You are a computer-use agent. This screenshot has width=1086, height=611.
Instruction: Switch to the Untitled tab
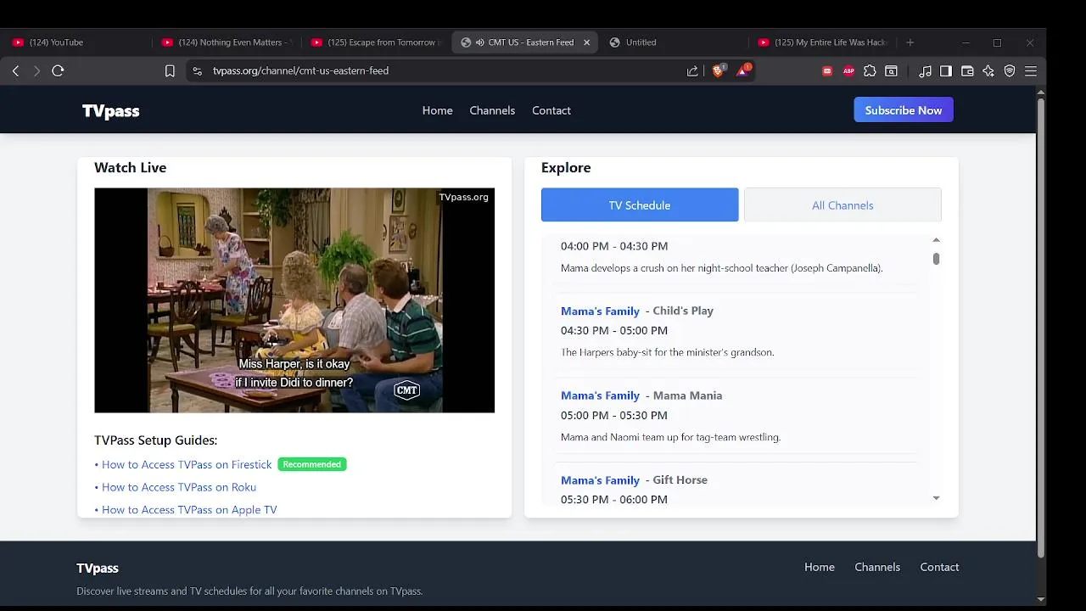tap(674, 42)
